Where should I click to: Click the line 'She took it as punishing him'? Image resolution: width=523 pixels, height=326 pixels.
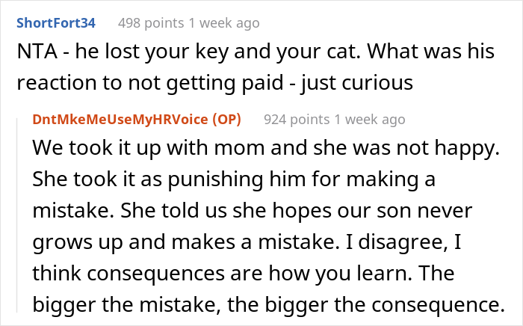coord(233,180)
